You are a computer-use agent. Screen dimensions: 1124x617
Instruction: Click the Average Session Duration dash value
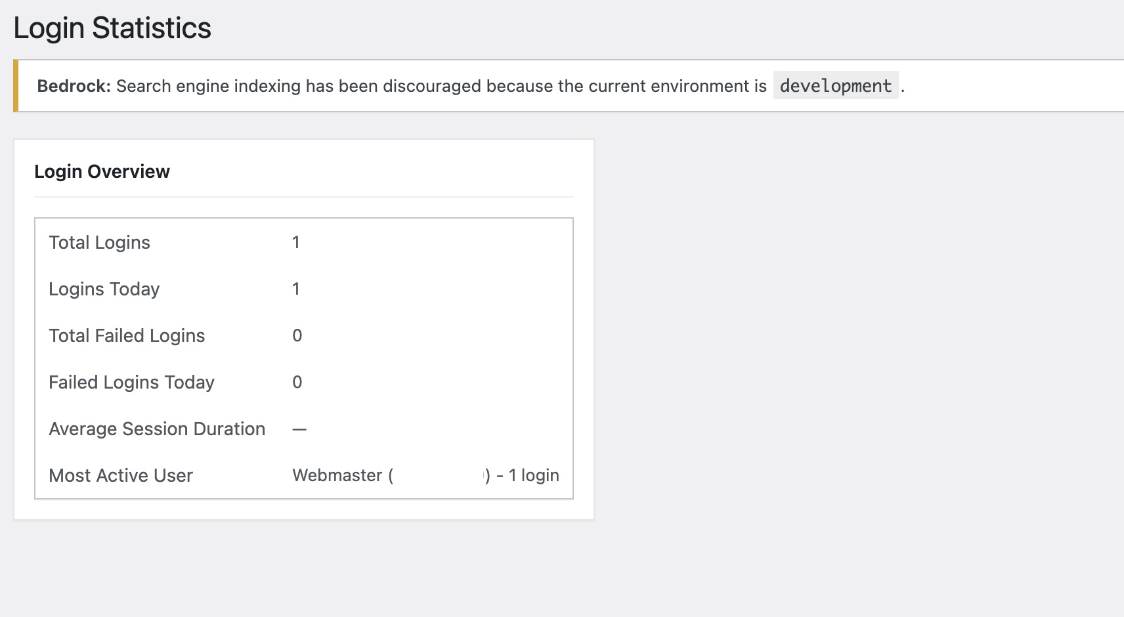[299, 429]
